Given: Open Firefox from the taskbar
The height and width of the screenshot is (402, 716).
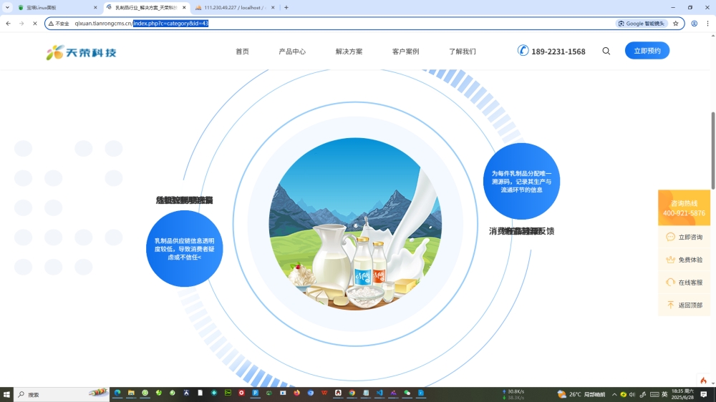Looking at the screenshot, I should point(297,393).
